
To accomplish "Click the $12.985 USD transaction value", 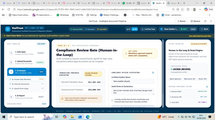I will point(94,82).
